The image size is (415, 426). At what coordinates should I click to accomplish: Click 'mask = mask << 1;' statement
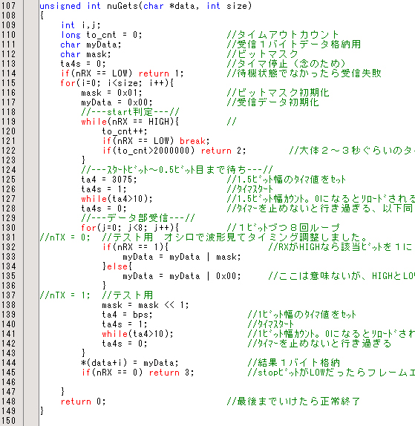[x=146, y=305]
